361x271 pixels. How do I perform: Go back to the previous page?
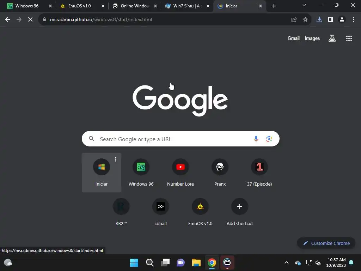point(8,20)
